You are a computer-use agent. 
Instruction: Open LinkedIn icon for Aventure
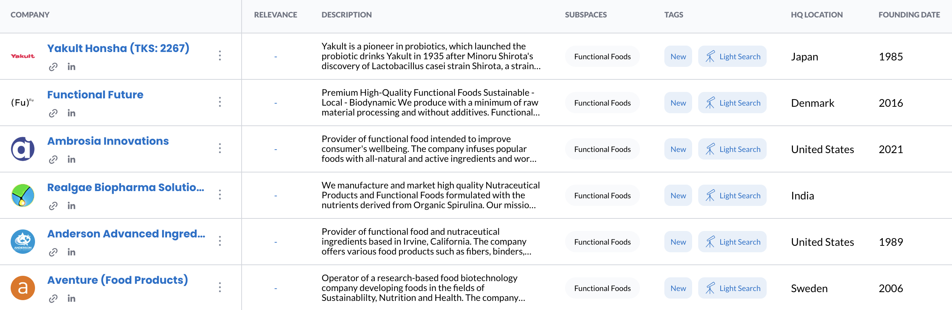[72, 299]
